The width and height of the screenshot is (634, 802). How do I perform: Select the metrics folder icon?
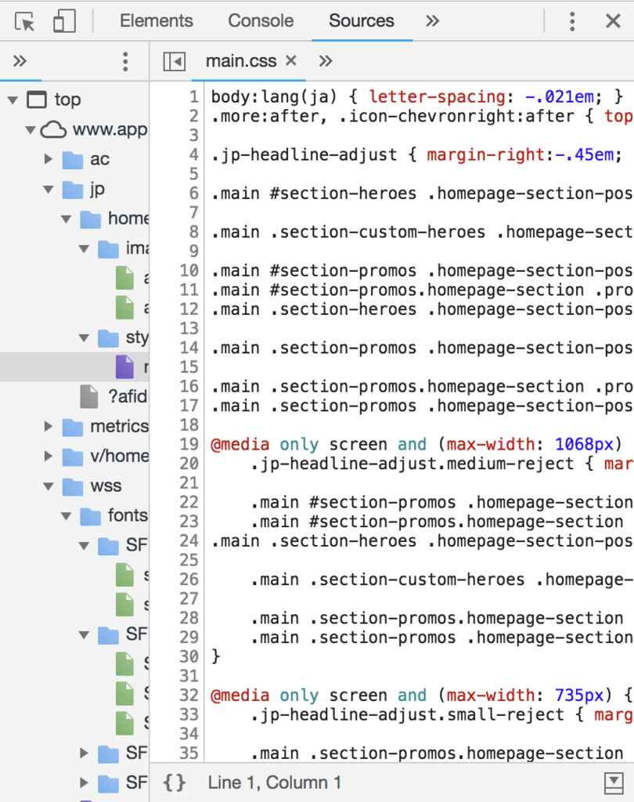pos(73,427)
